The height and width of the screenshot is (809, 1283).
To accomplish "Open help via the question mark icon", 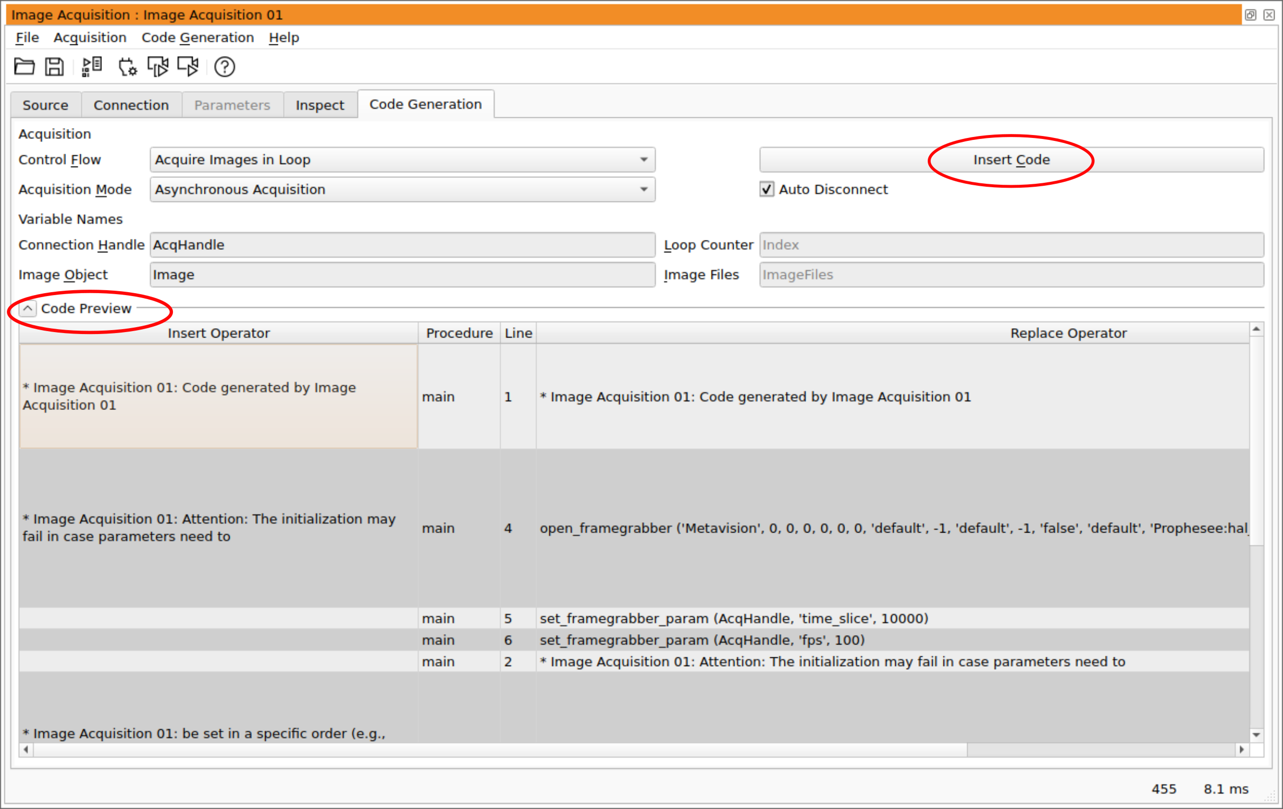I will (x=224, y=67).
